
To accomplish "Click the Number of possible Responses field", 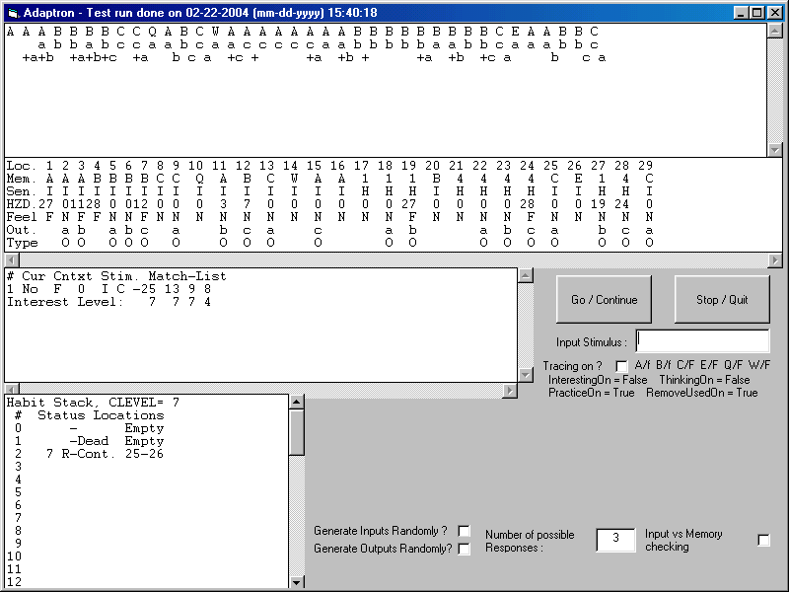I will 615,540.
